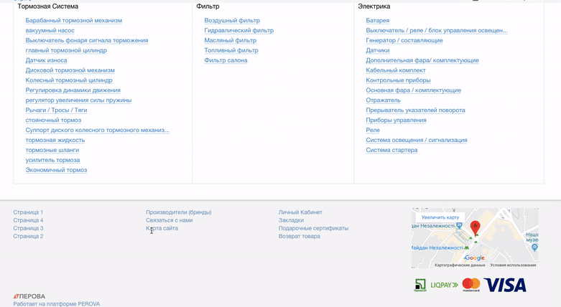Open Связаться с нами link
This screenshot has height=307, width=561.
coord(169,220)
